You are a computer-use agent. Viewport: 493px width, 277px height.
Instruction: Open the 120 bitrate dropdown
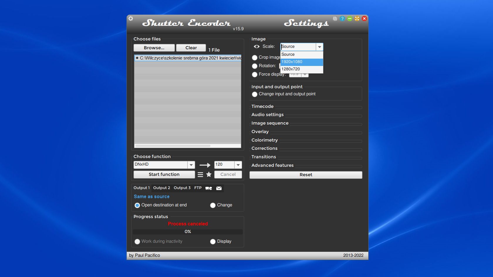point(238,165)
